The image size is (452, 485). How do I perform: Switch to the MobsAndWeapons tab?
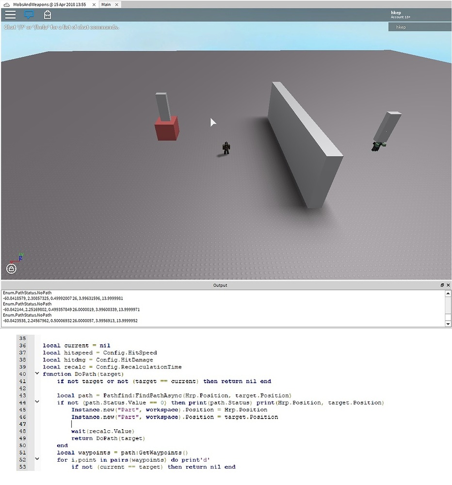coord(49,5)
